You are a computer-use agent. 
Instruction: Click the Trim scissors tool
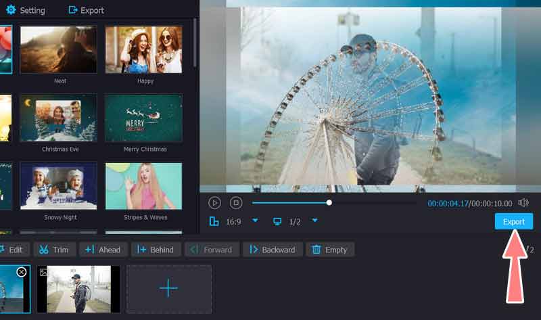point(53,250)
